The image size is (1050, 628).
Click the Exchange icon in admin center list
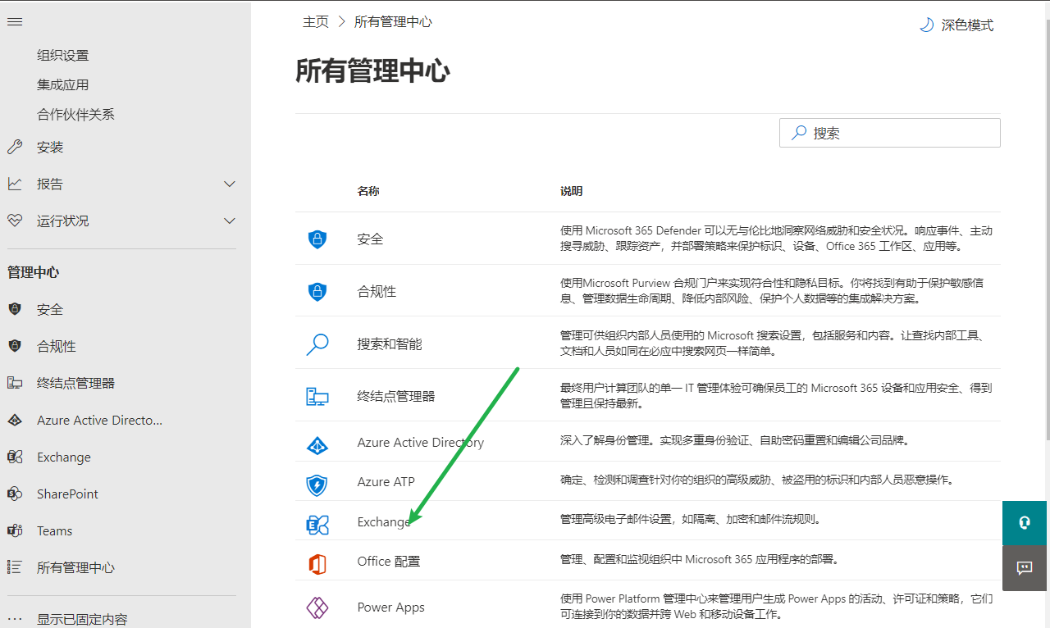coord(317,524)
